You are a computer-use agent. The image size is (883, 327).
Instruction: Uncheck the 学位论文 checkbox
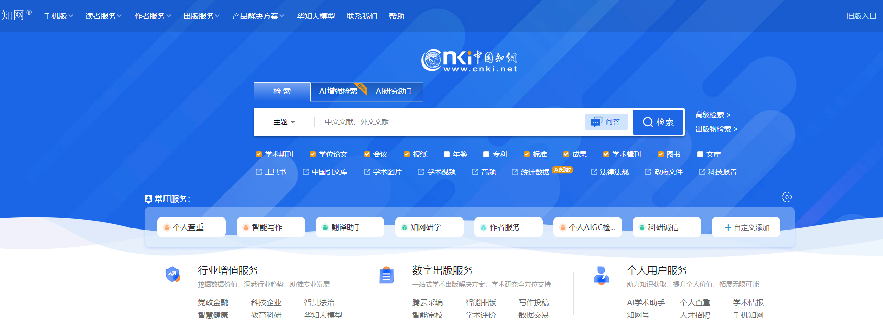313,154
